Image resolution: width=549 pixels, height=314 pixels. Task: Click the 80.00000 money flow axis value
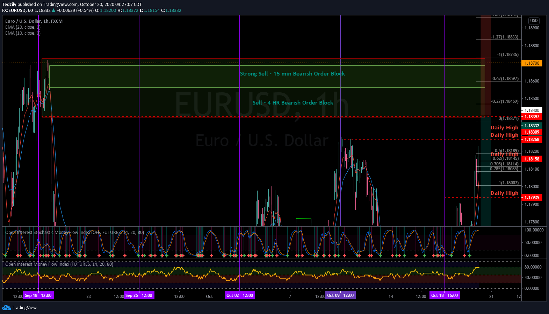(533, 267)
